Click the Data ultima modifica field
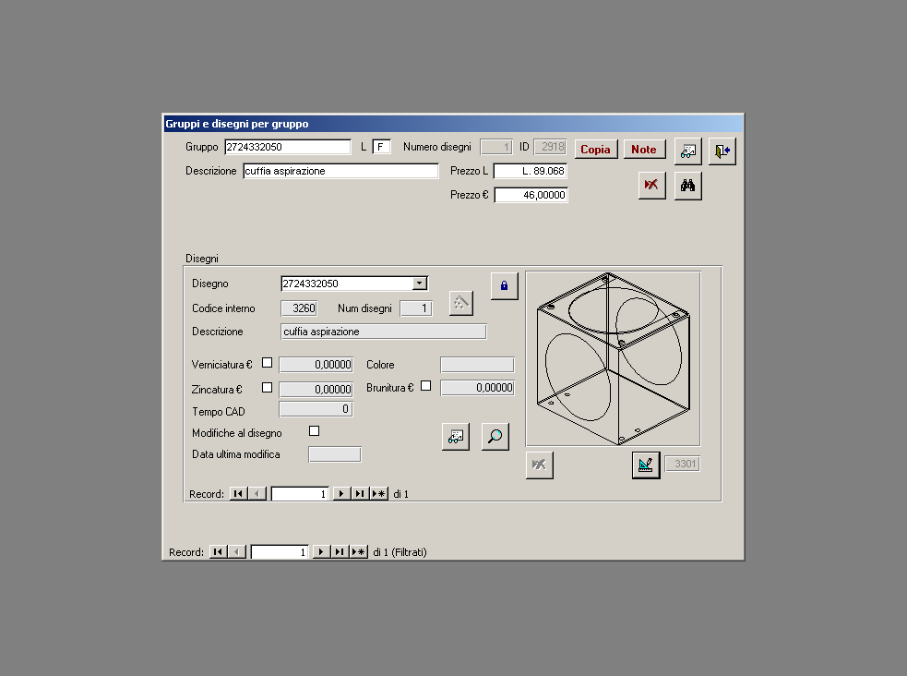 (335, 454)
